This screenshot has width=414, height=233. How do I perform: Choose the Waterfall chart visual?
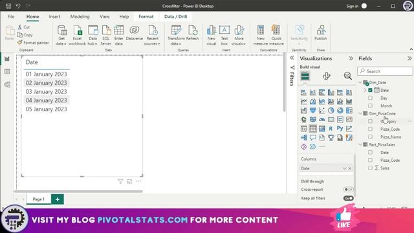[x=303, y=111]
